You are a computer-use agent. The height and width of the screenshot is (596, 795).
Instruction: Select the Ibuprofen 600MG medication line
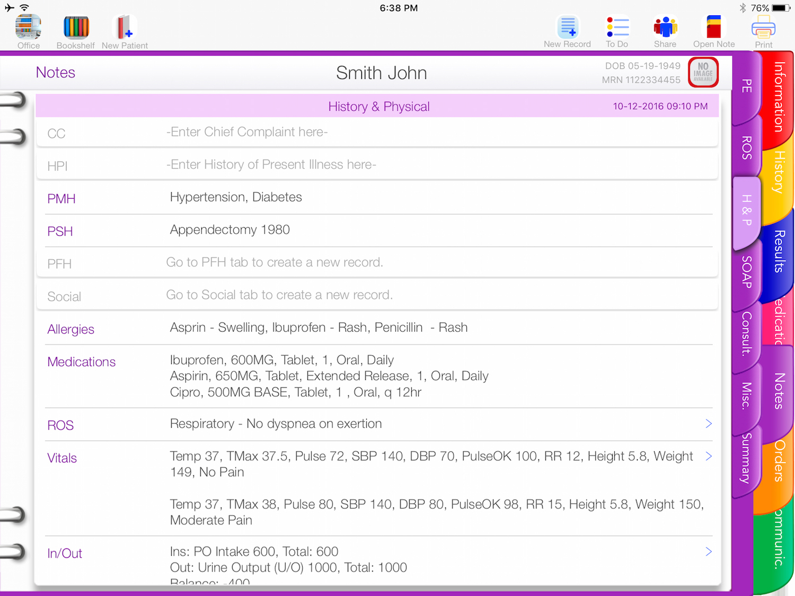pyautogui.click(x=282, y=360)
